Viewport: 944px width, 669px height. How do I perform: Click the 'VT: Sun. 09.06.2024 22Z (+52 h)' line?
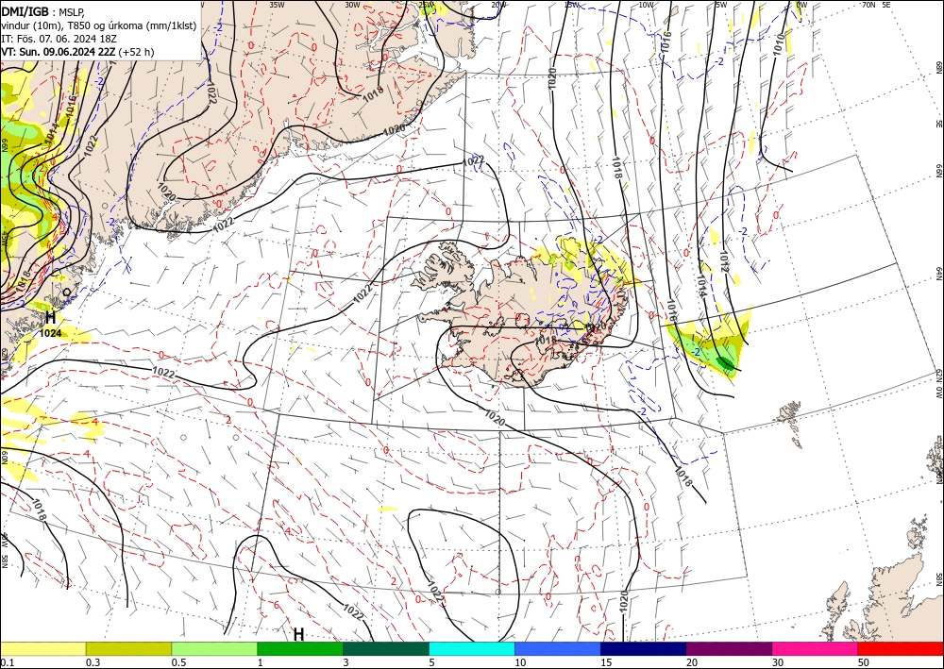(77, 52)
